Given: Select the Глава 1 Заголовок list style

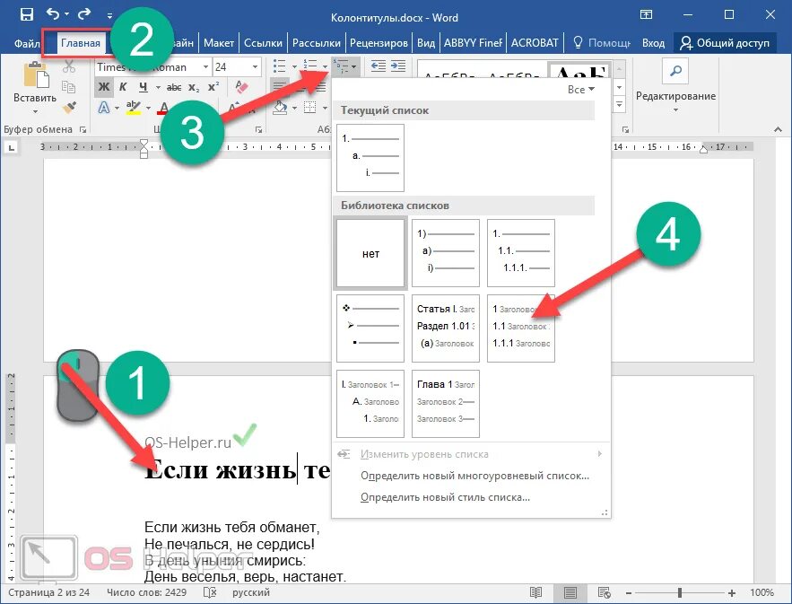Looking at the screenshot, I should click(x=446, y=404).
